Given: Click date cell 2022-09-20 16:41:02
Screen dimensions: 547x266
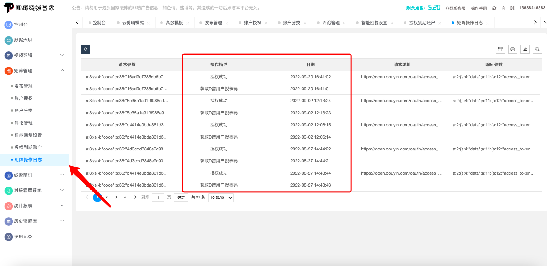Looking at the screenshot, I should click(x=310, y=77).
